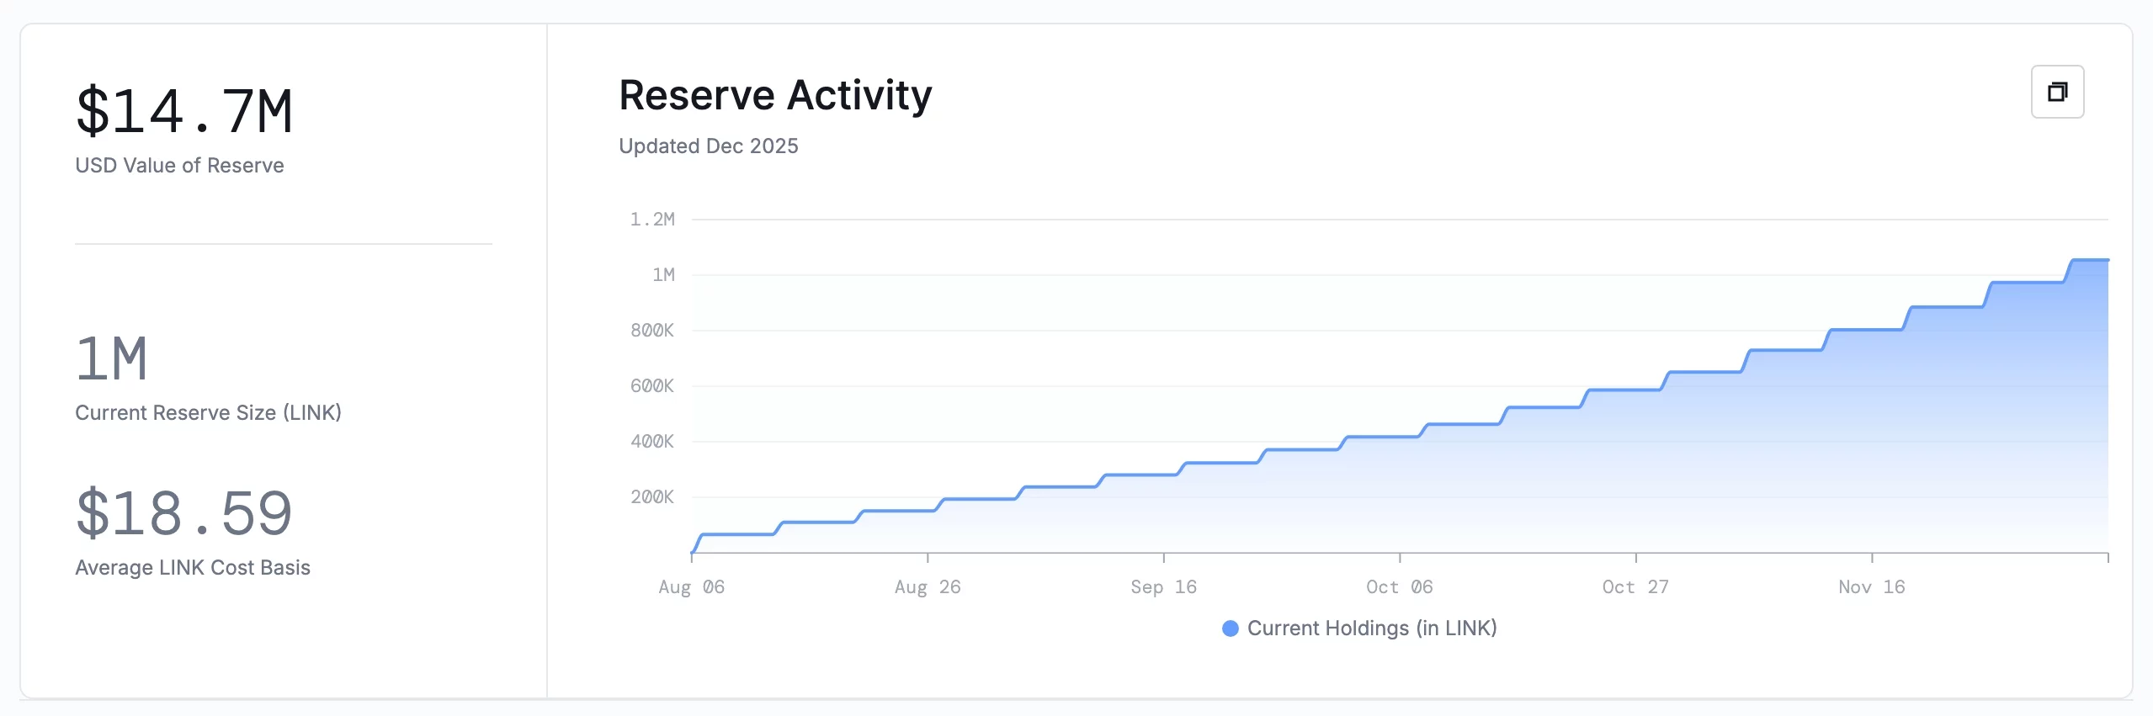Click the Updated Dec 2025 subtitle
The width and height of the screenshot is (2153, 716).
click(708, 146)
